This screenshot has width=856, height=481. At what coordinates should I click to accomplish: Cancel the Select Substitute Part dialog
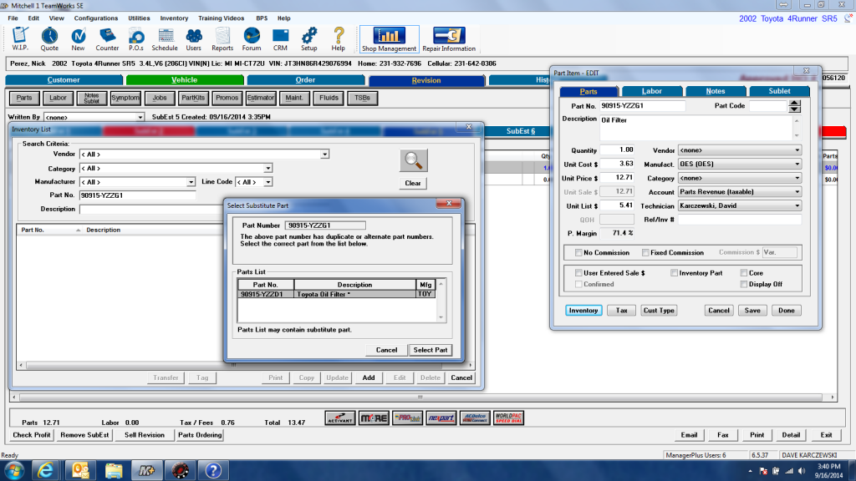pyautogui.click(x=386, y=350)
